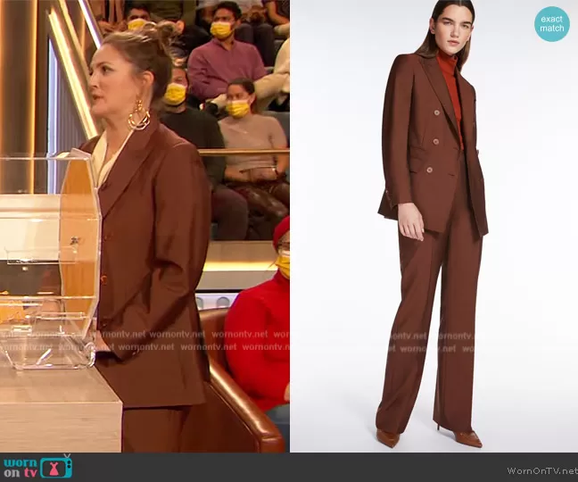Open the model product photo of brown suit
This screenshot has width=578, height=482.
click(x=433, y=226)
